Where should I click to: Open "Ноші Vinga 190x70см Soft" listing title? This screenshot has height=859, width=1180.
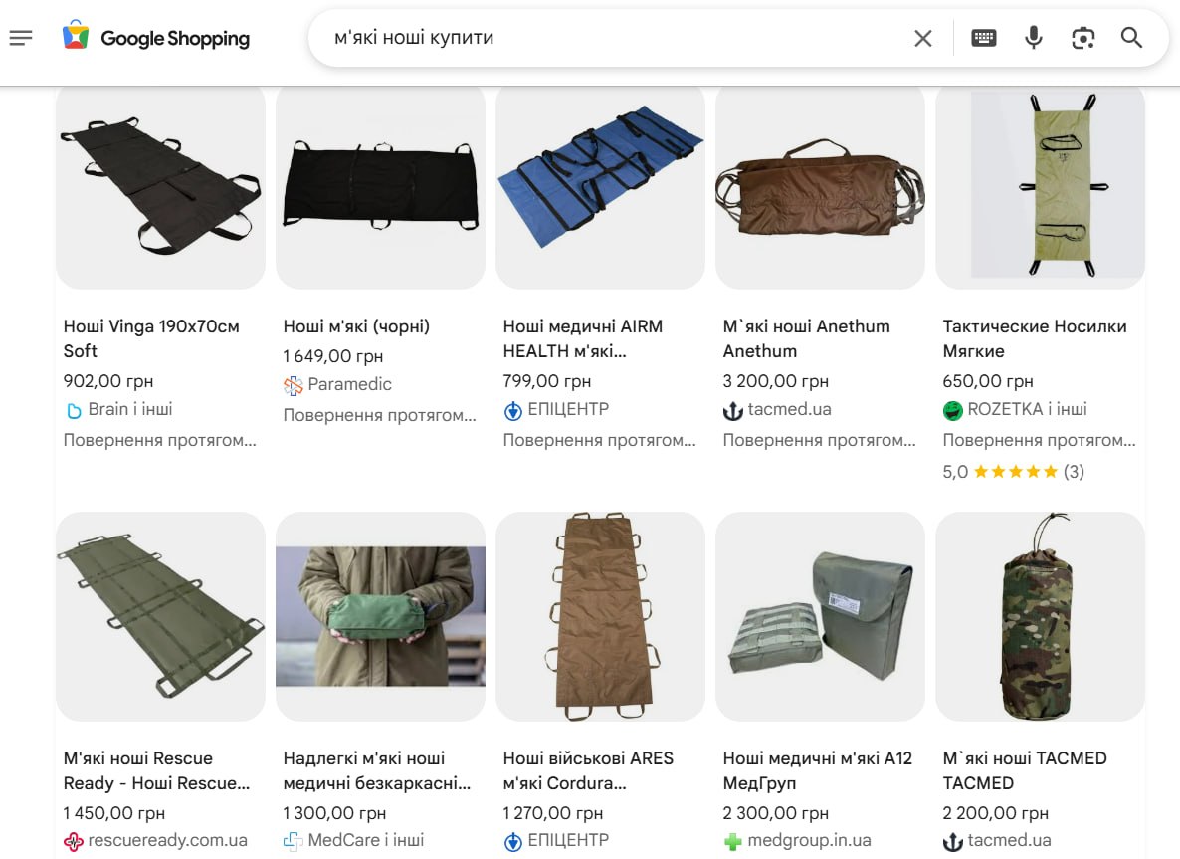click(x=151, y=338)
